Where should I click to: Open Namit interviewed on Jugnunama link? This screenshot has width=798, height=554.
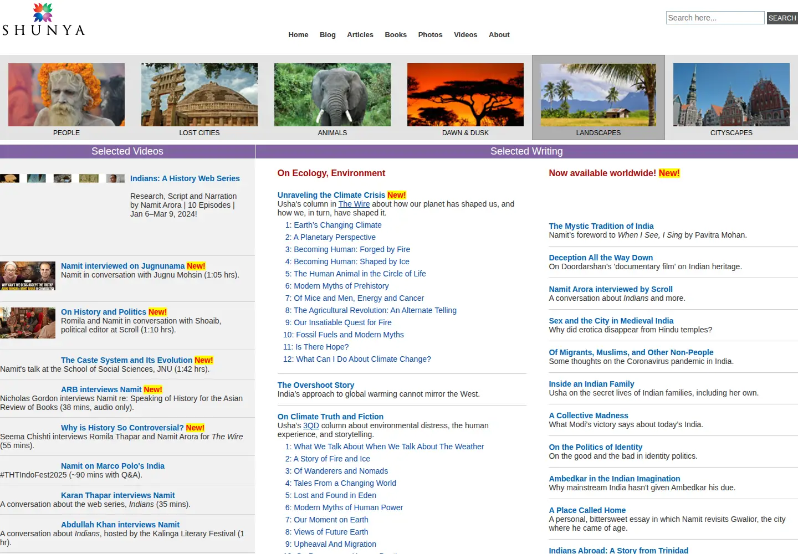[122, 266]
